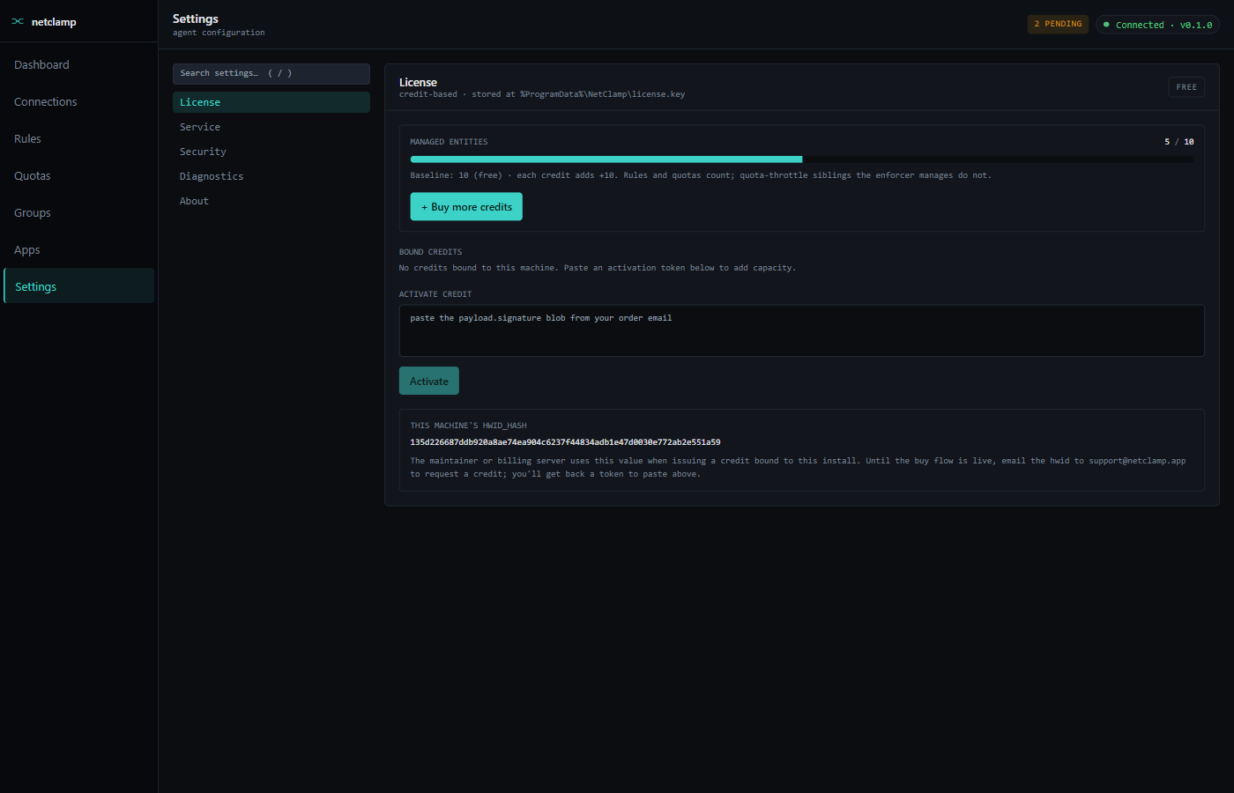This screenshot has width=1234, height=793.
Task: Select the License settings tab
Action: pos(271,102)
